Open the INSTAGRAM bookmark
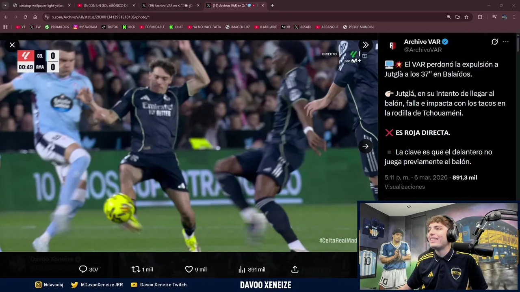This screenshot has width=520, height=292. 85,27
